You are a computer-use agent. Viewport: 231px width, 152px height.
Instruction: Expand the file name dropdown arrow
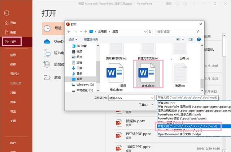click(152, 98)
